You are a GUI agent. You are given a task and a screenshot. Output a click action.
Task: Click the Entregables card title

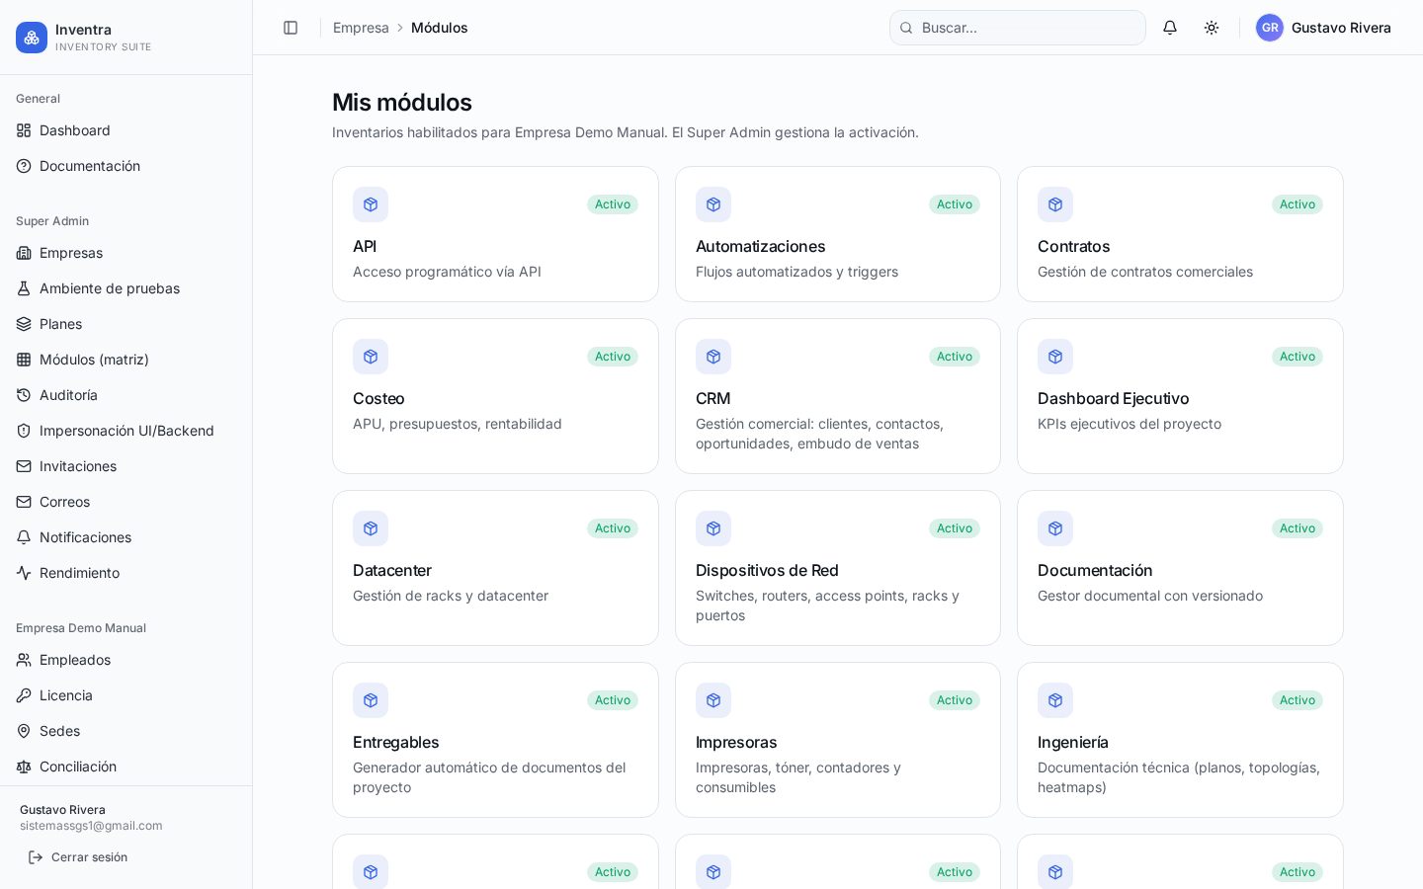(395, 742)
